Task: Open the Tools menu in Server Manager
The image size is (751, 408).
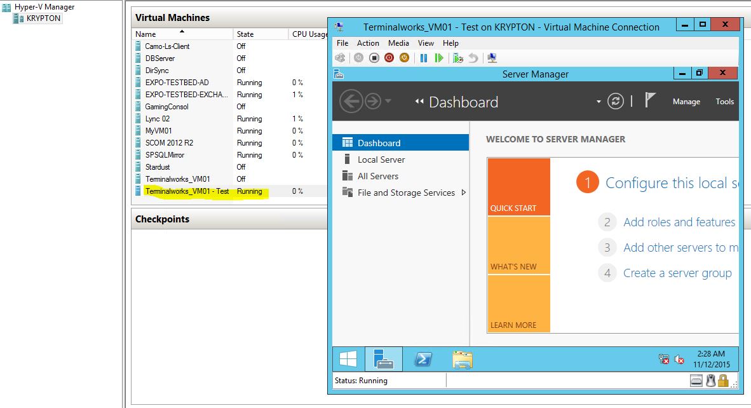Action: click(725, 102)
